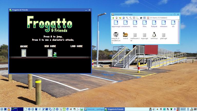The width and height of the screenshot is (197, 111).
Task: Open bookmarks icon in file manager toolbar
Action: pyautogui.click(x=120, y=18)
